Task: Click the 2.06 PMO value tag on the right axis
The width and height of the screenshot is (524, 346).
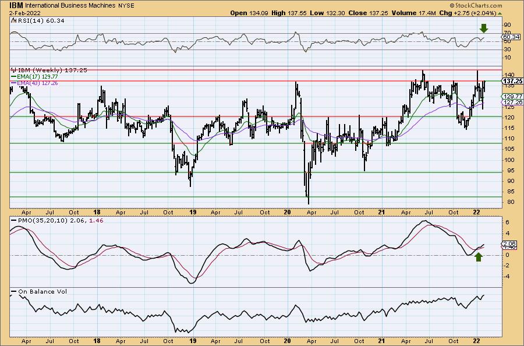Action: 509,243
